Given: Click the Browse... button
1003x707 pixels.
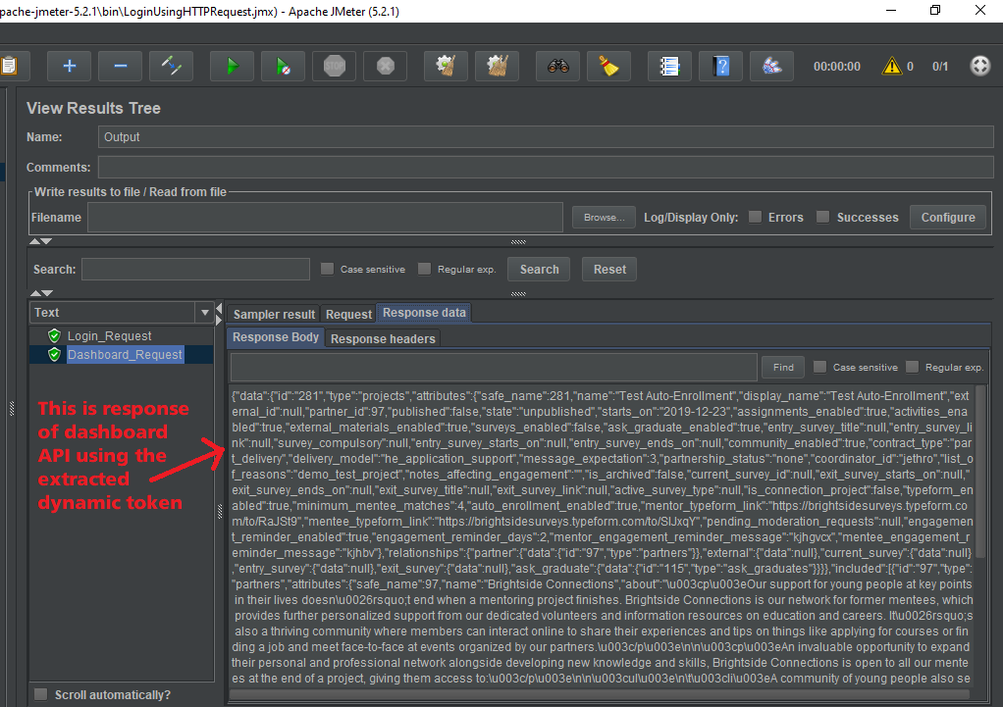Looking at the screenshot, I should click(x=603, y=217).
